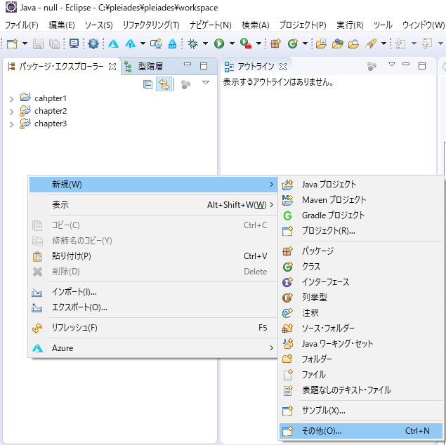Switch to 型階層 tab
This screenshot has width=446, height=445.
[x=144, y=67]
